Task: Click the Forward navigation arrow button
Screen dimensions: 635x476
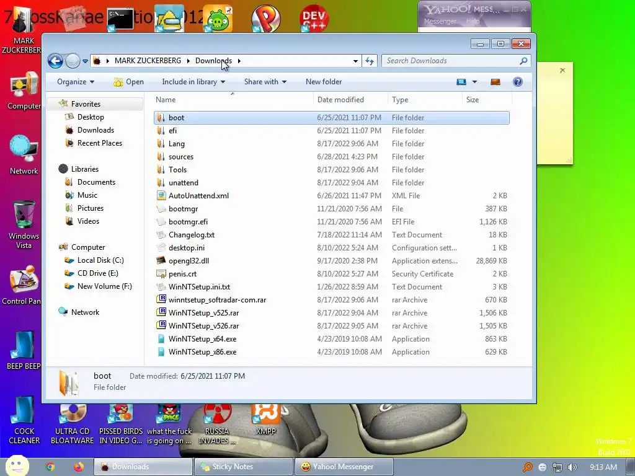Action: pyautogui.click(x=73, y=61)
